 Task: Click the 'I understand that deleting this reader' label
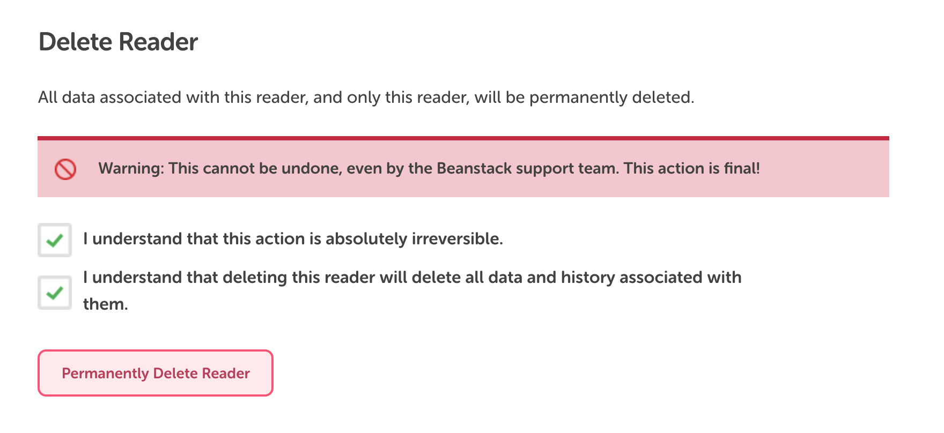(412, 290)
